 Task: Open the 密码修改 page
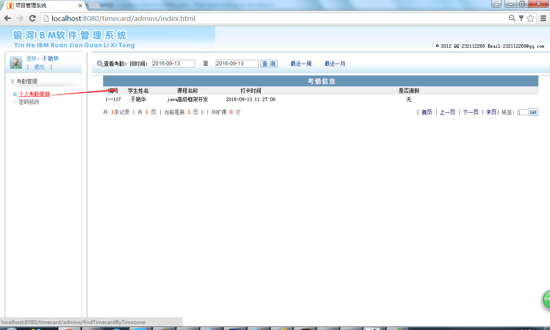click(28, 102)
